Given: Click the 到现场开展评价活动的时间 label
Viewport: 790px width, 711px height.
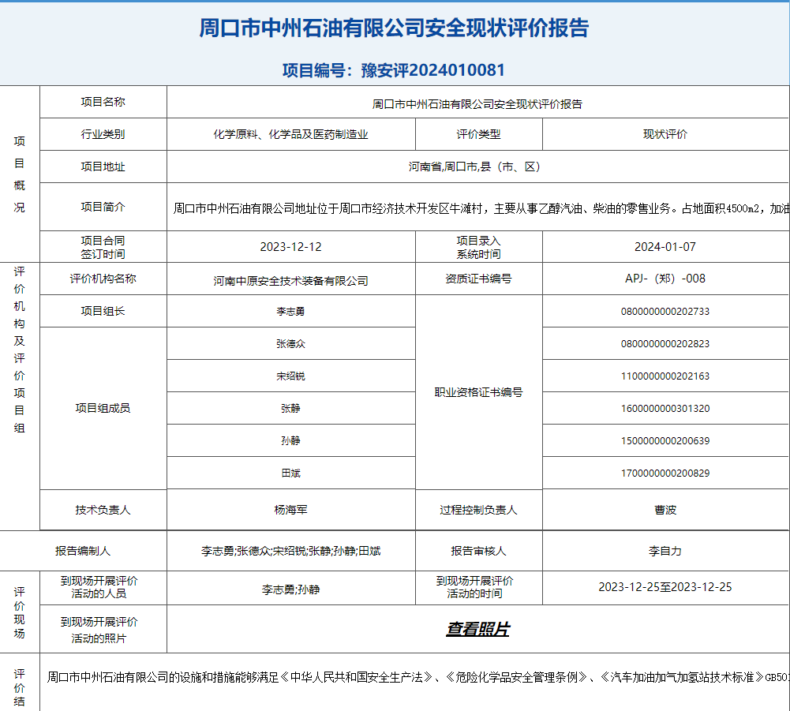Looking at the screenshot, I should tap(474, 587).
